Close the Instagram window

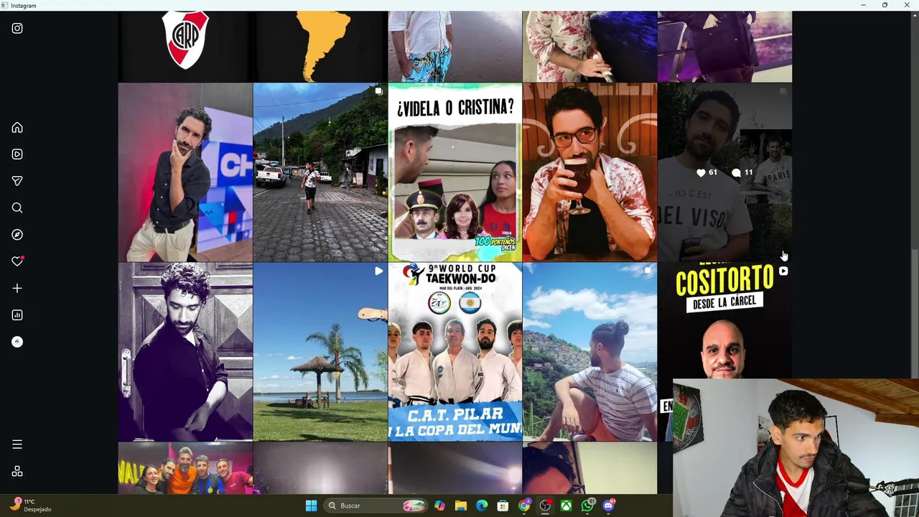(x=907, y=5)
